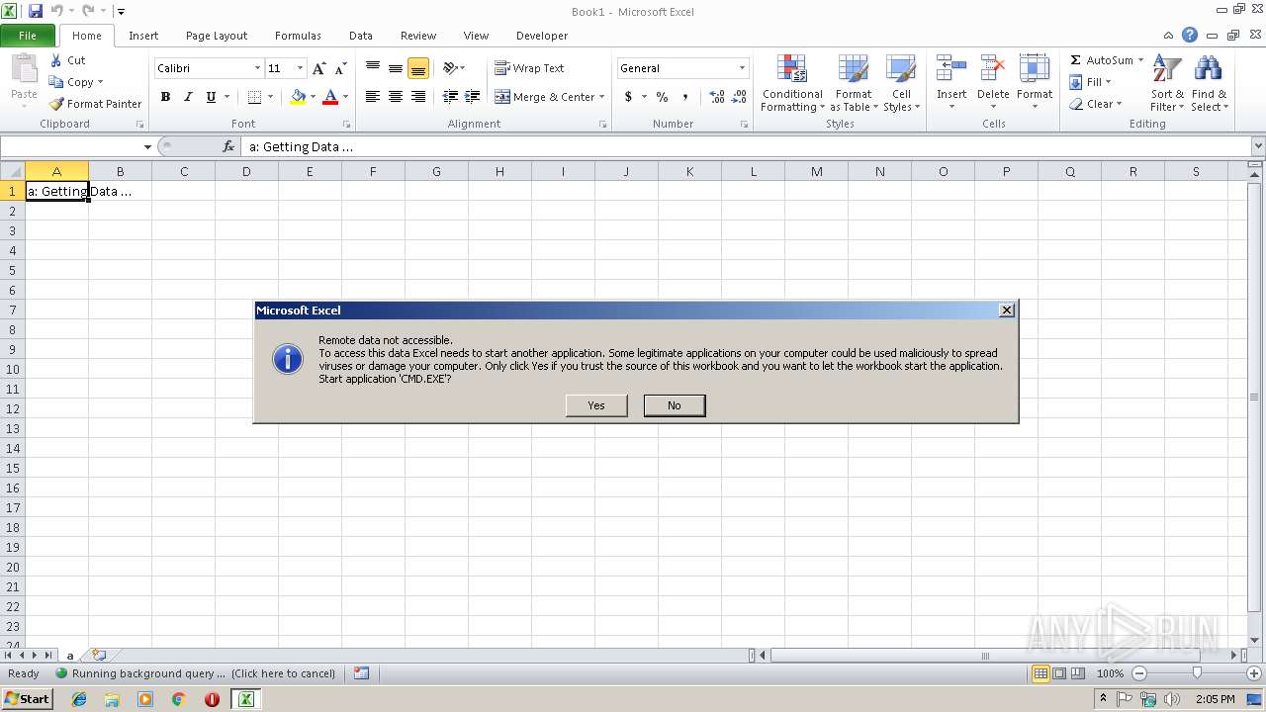This screenshot has width=1266, height=712.
Task: Click the Sort & Filter icon
Action: point(1167,69)
